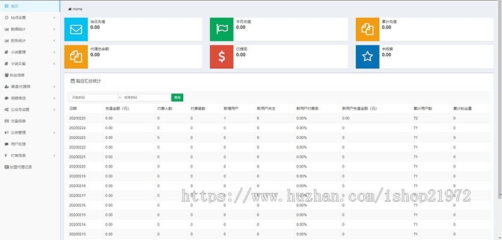The width and height of the screenshot is (502, 240).
Task: Click the 付费笔数 column header
Action: pyautogui.click(x=198, y=108)
